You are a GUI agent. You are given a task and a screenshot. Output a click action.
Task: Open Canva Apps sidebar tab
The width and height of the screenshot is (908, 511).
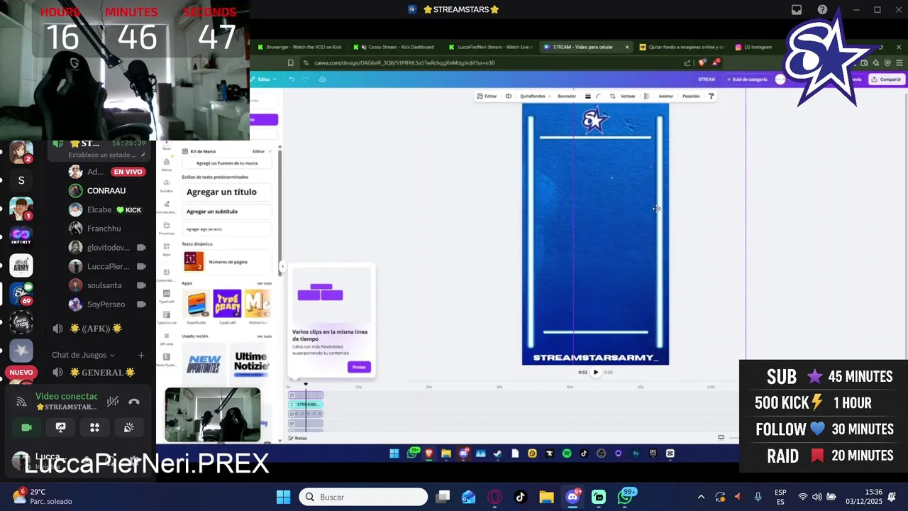(x=167, y=249)
